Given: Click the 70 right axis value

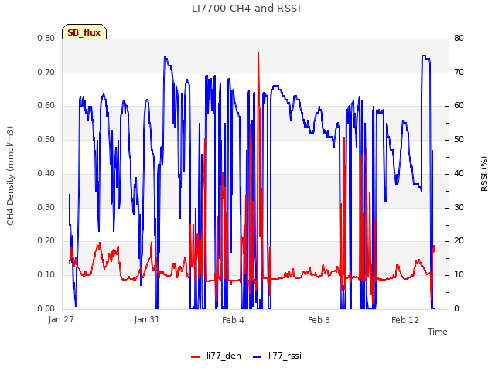Looking at the screenshot, I should [459, 72].
